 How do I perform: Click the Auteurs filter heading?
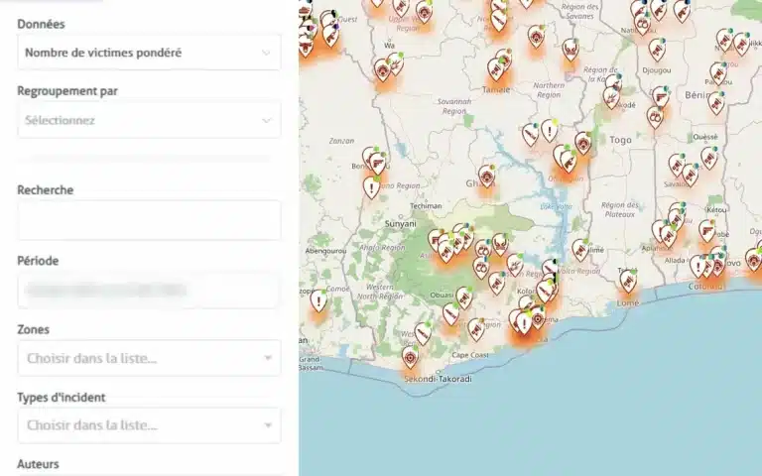[x=38, y=464]
